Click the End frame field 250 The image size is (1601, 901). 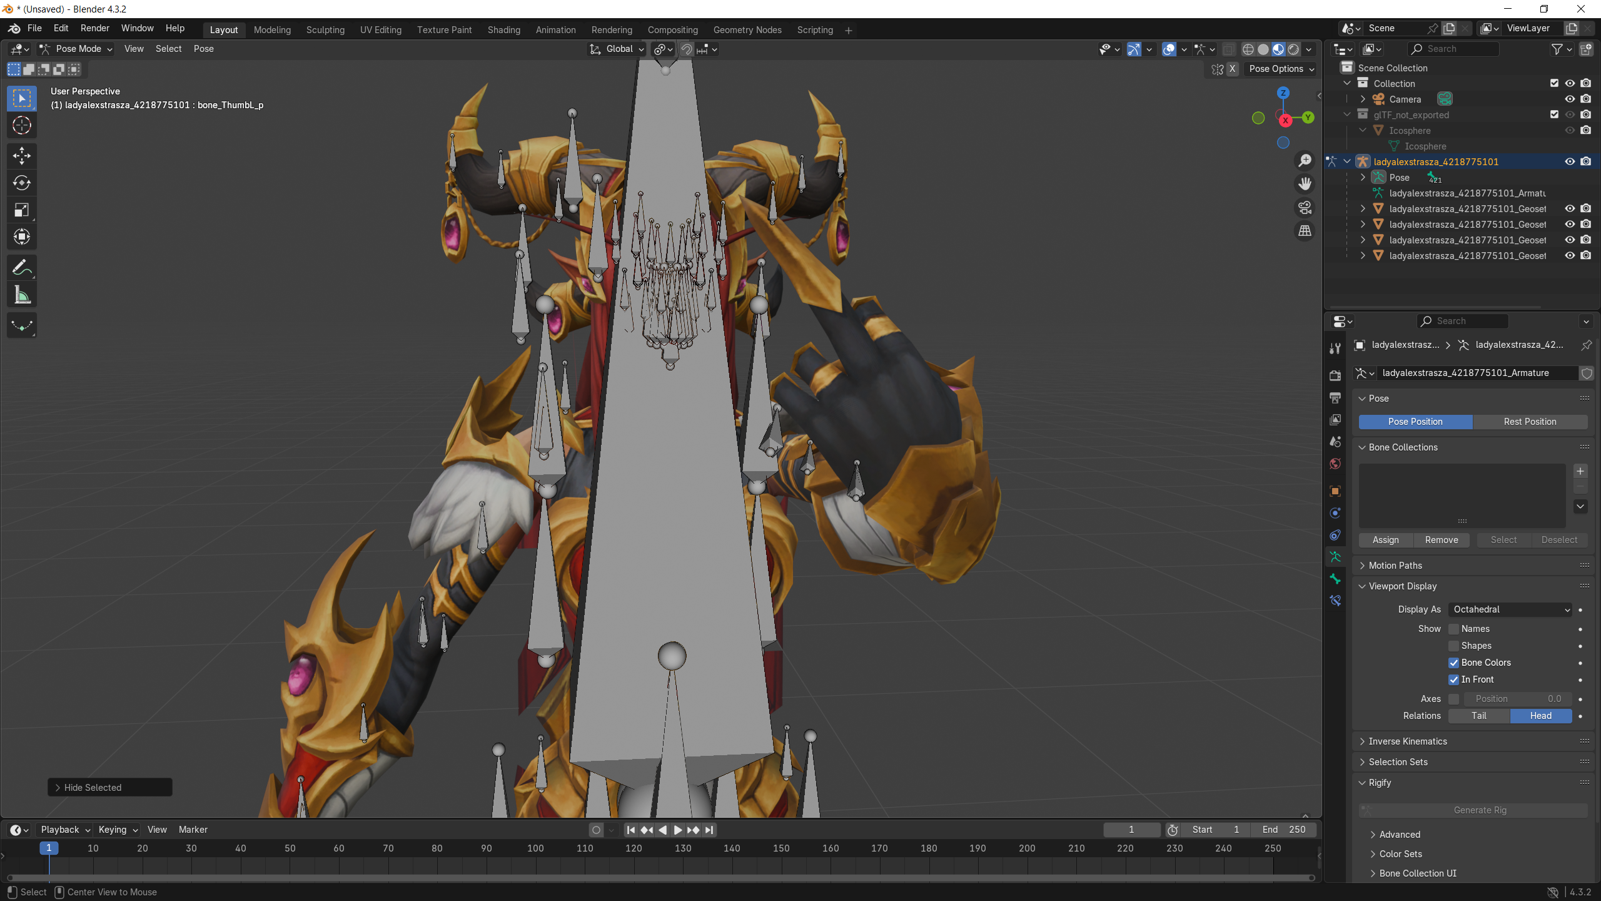(1283, 830)
